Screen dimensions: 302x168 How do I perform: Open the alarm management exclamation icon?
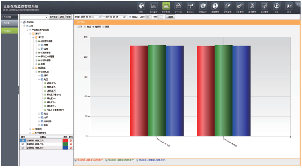(x=215, y=6)
